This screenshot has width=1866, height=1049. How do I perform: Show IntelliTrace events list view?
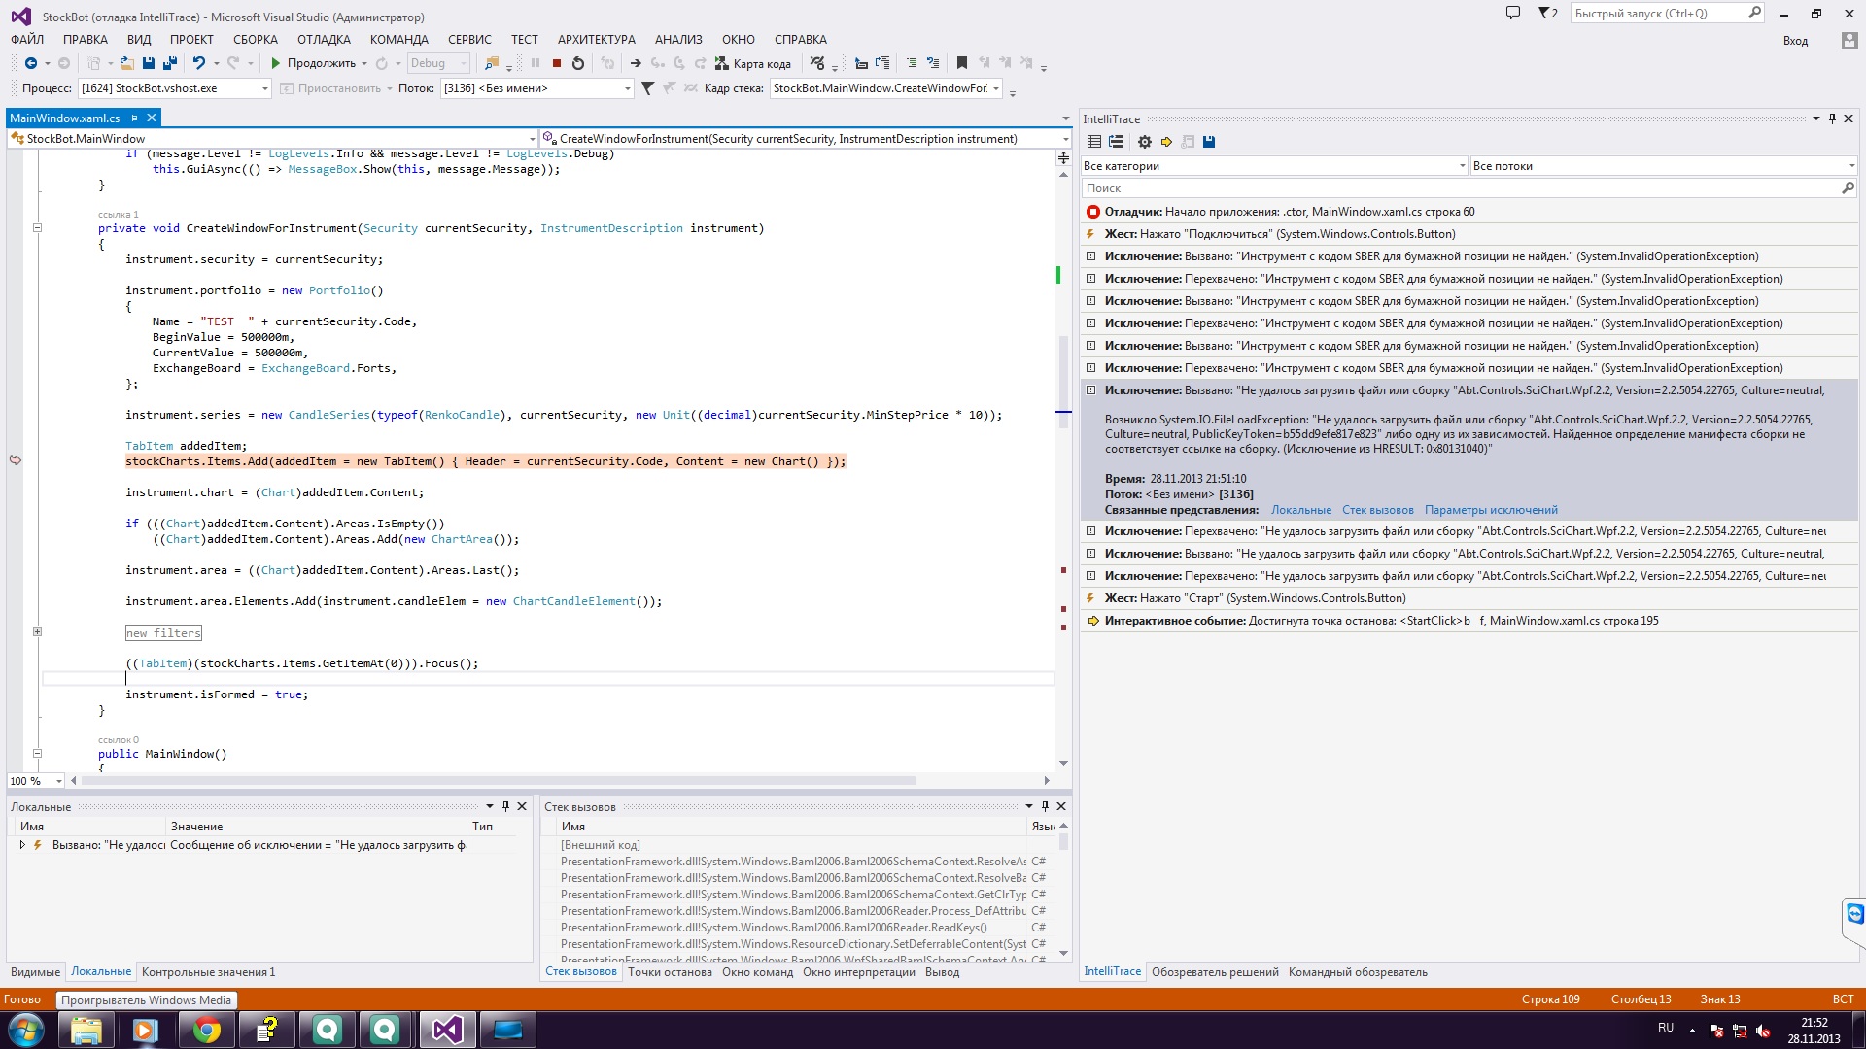(x=1094, y=142)
